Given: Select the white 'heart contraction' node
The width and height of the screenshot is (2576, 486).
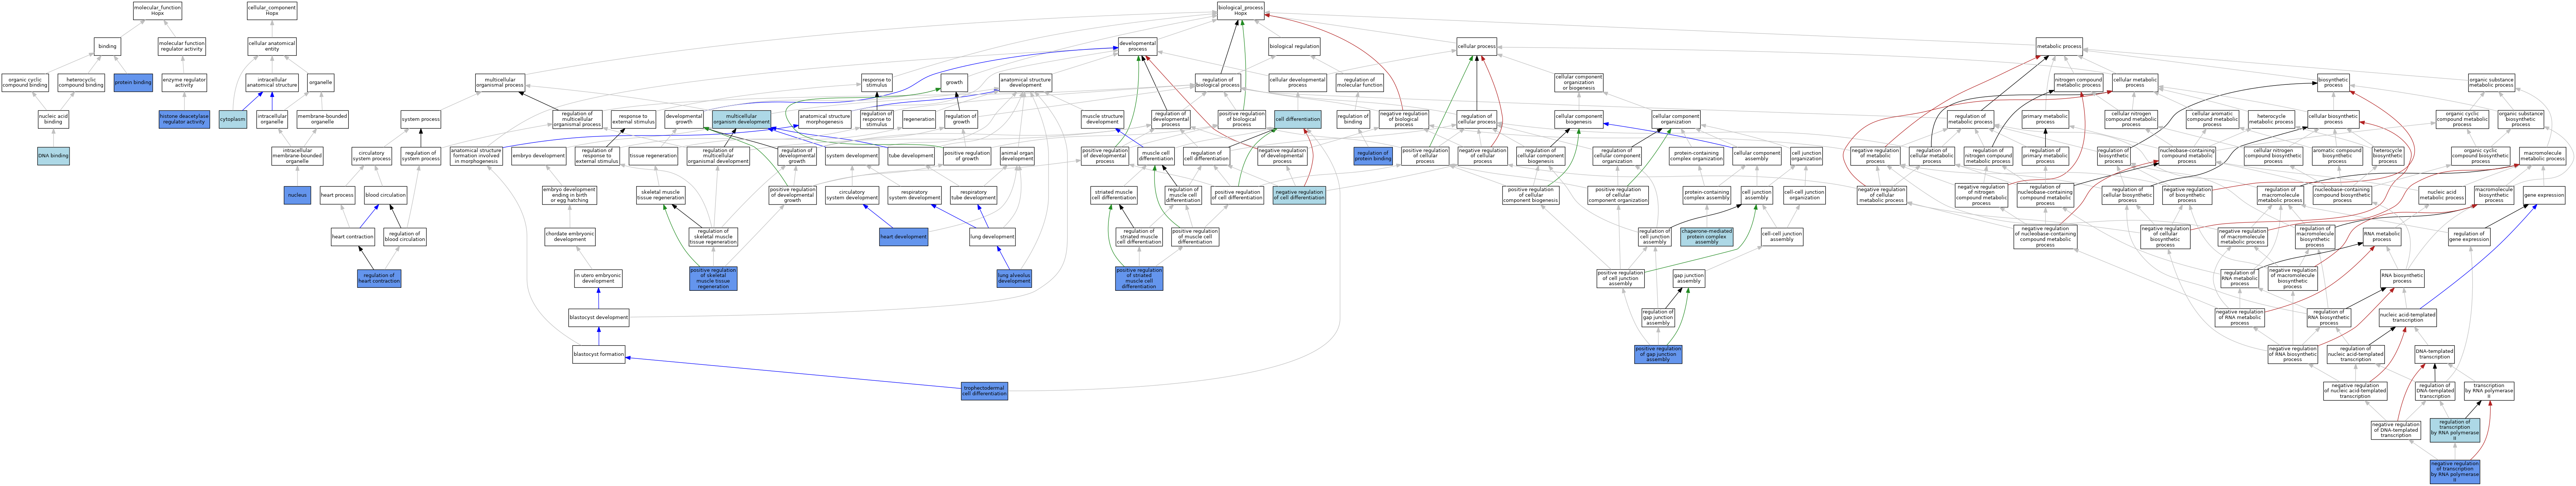Looking at the screenshot, I should pos(353,237).
